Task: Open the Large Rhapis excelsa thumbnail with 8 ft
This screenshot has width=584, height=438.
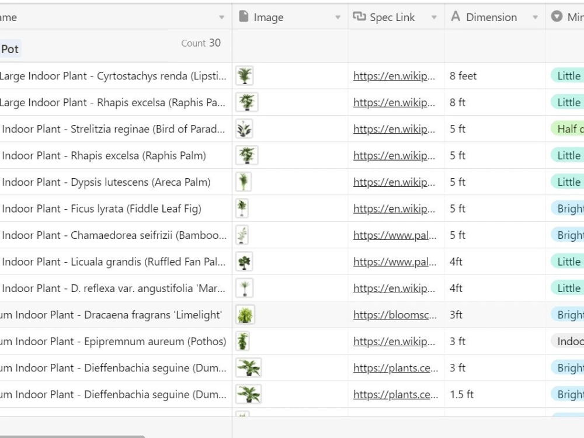Action: tap(246, 102)
